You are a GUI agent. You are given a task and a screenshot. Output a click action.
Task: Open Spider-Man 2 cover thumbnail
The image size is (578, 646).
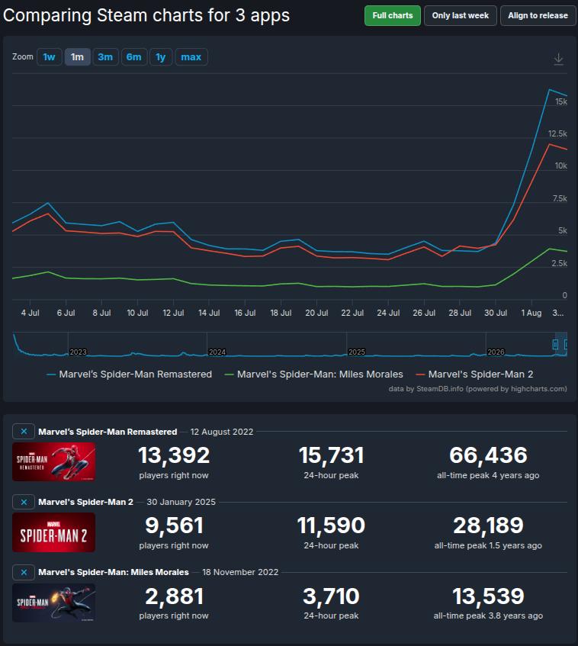click(53, 532)
